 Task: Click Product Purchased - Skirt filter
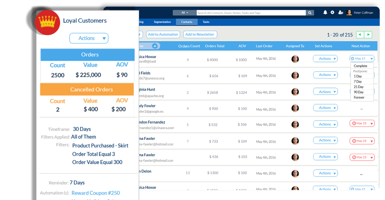[100, 146]
